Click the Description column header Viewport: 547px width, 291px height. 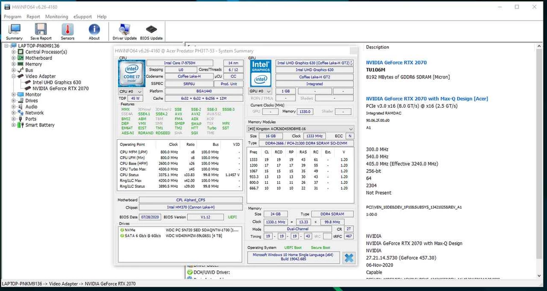pyautogui.click(x=377, y=47)
